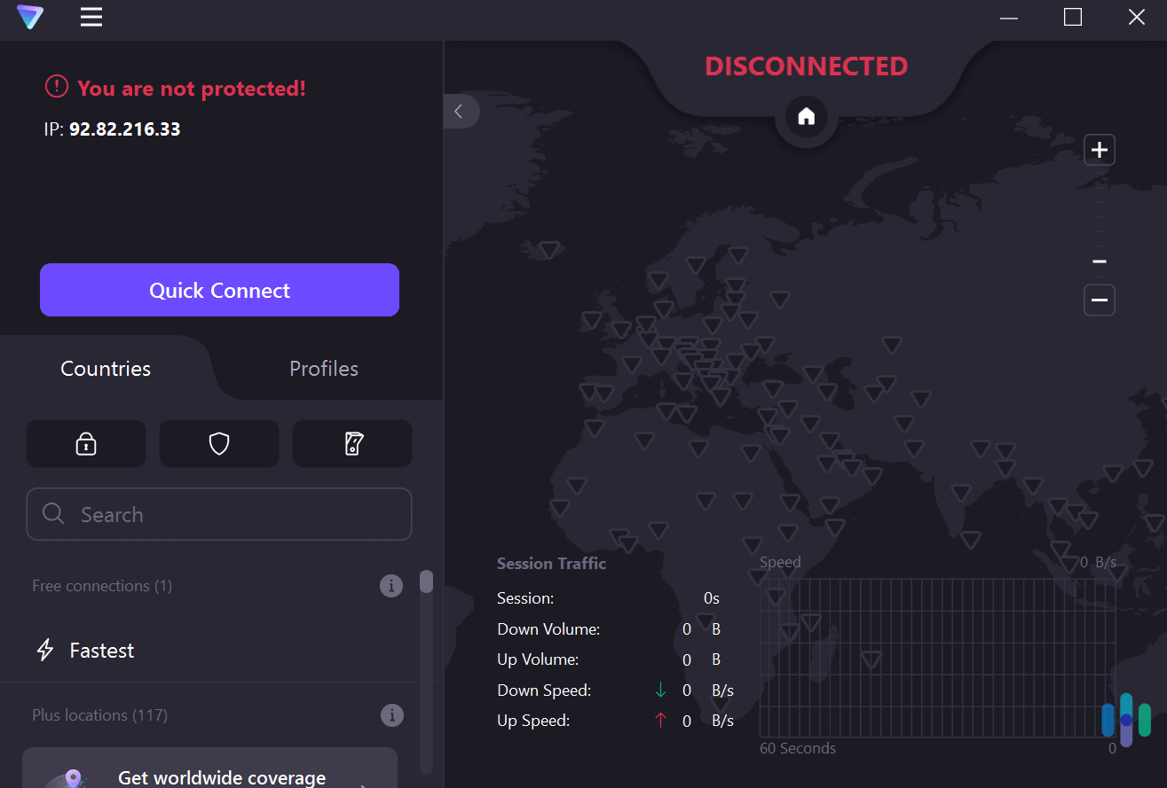Image resolution: width=1167 pixels, height=788 pixels.
Task: Click the info icon beside Free connections
Action: point(390,586)
